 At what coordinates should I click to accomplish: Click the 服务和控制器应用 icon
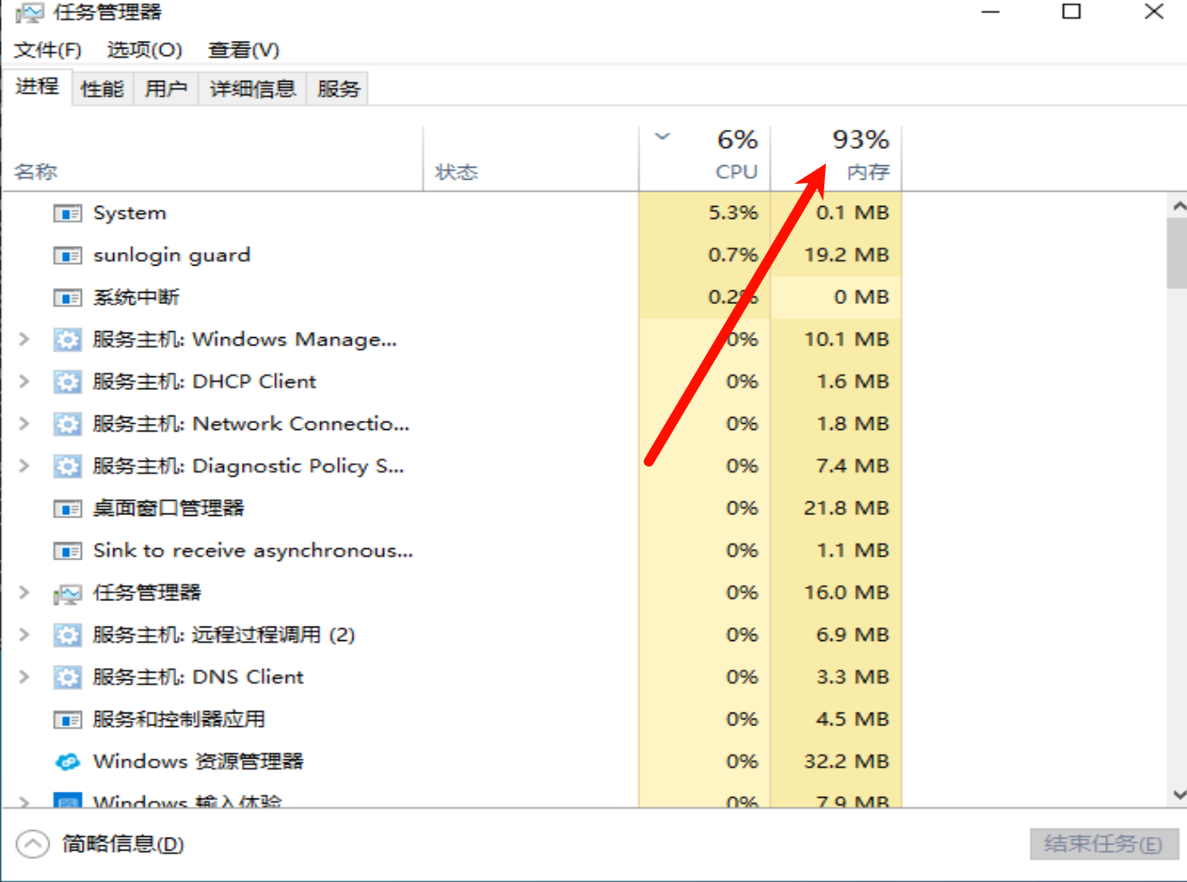point(67,719)
